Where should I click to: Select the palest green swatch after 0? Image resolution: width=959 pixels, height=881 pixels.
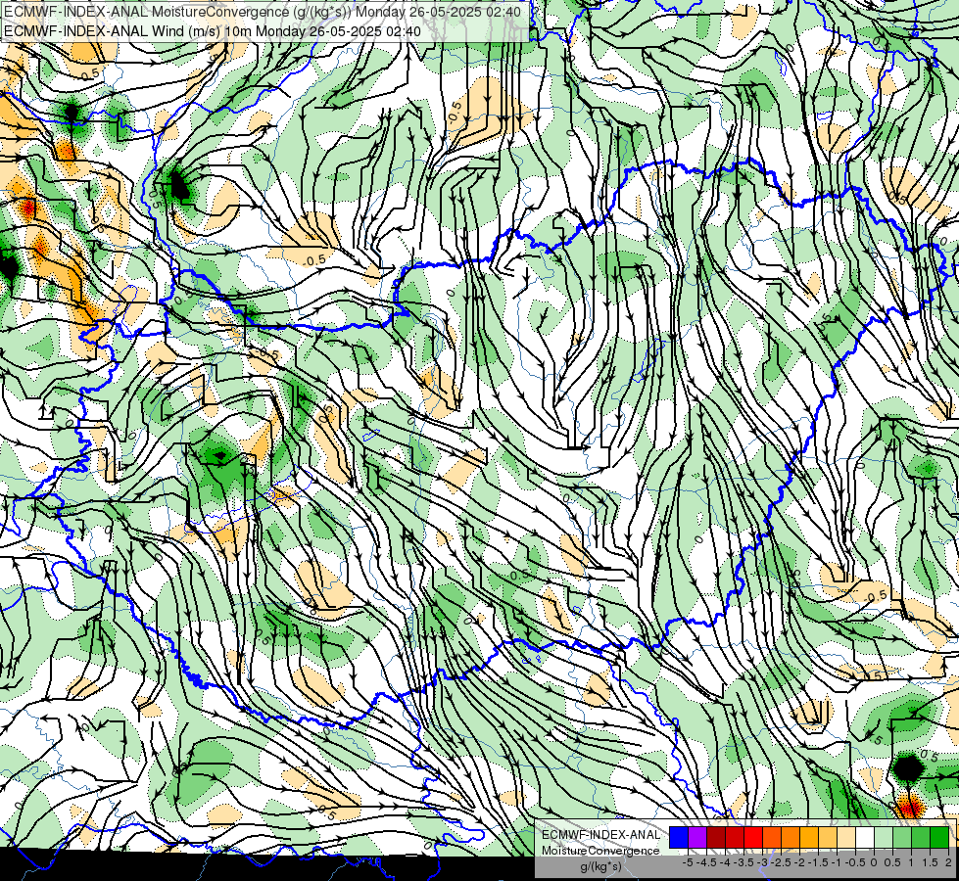pyautogui.click(x=884, y=838)
